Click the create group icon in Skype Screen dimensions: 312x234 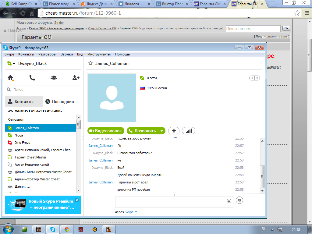pyautogui.click(x=54, y=78)
